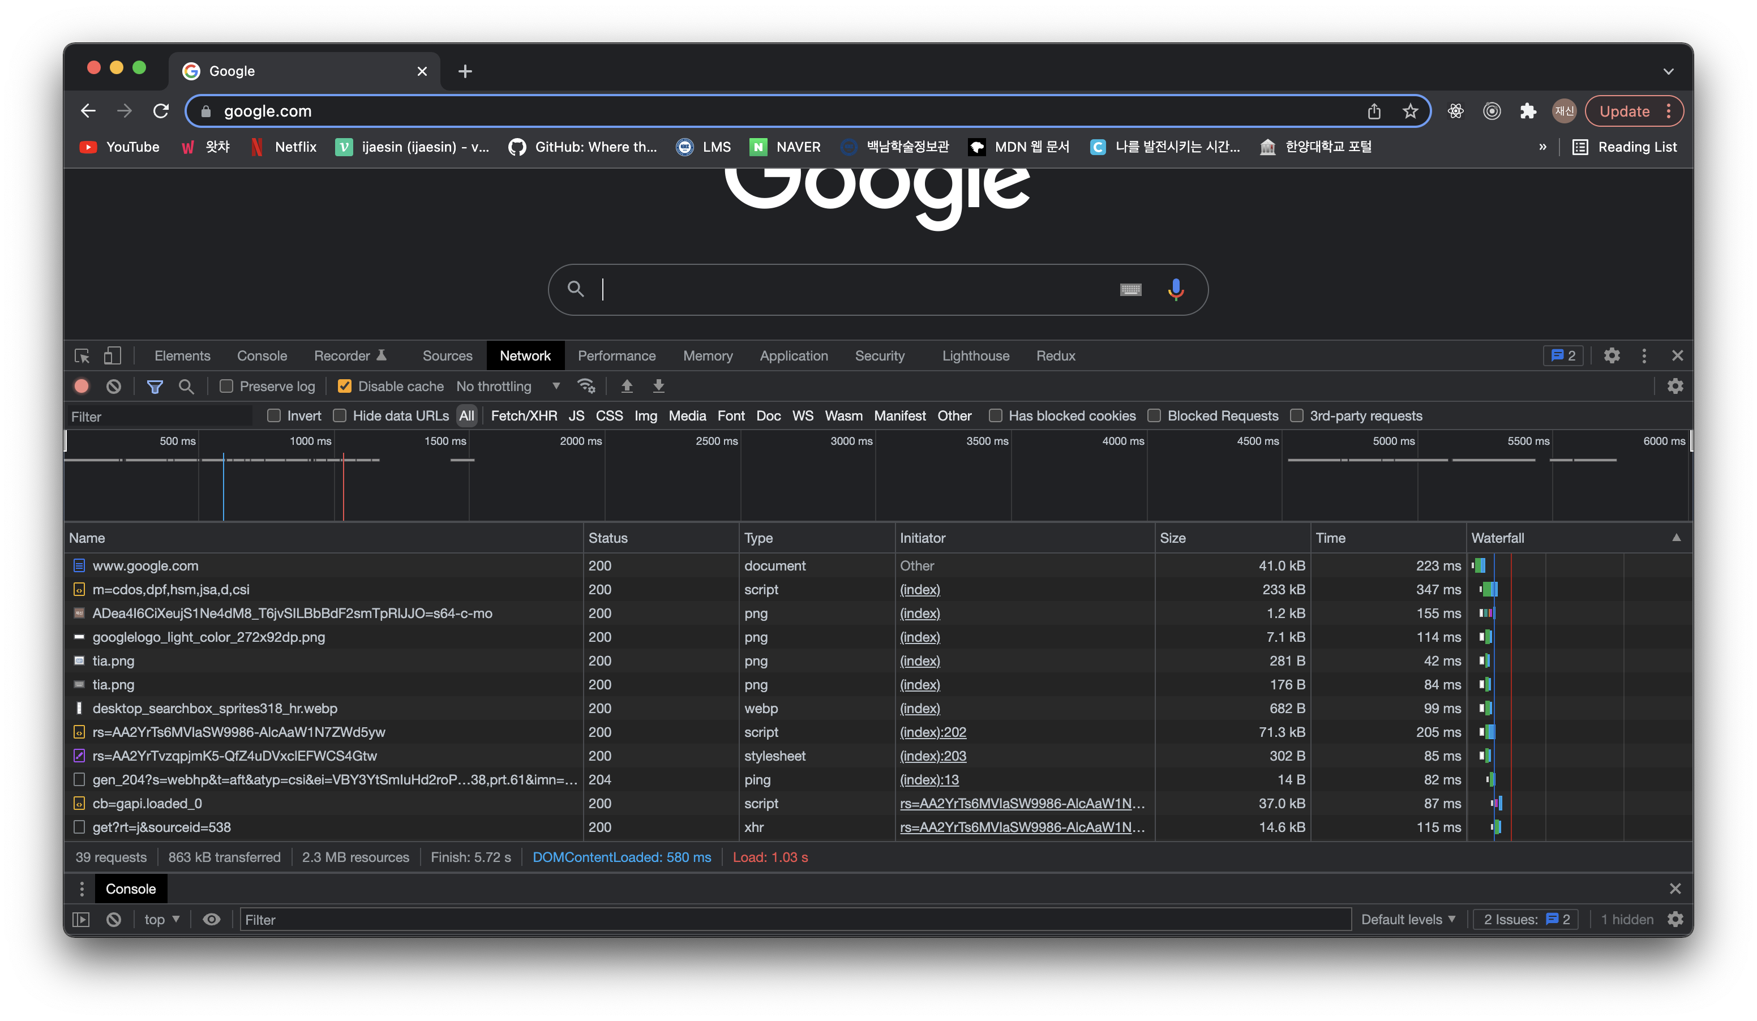
Task: Filter requests by Fetch/XHR type
Action: tap(524, 416)
